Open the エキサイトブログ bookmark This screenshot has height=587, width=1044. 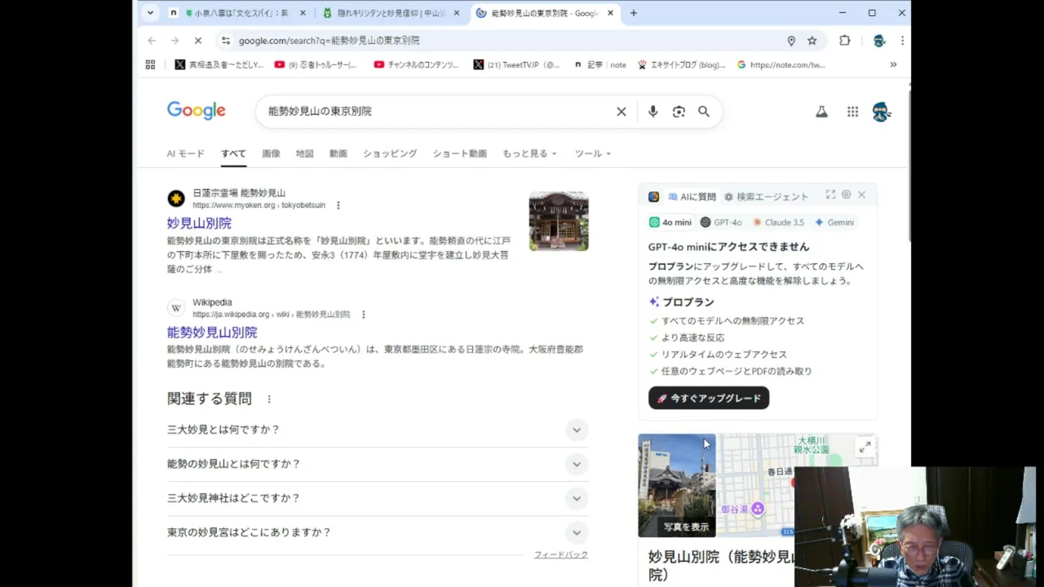click(x=681, y=64)
